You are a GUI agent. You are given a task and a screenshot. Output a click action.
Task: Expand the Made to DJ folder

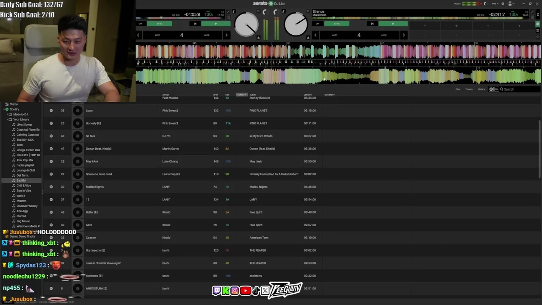7,114
